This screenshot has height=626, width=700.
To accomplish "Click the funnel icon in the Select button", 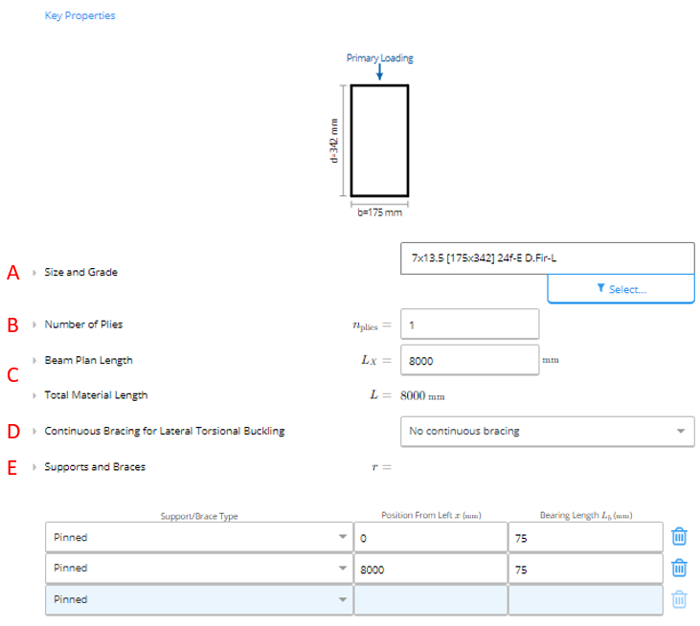I will (x=601, y=288).
